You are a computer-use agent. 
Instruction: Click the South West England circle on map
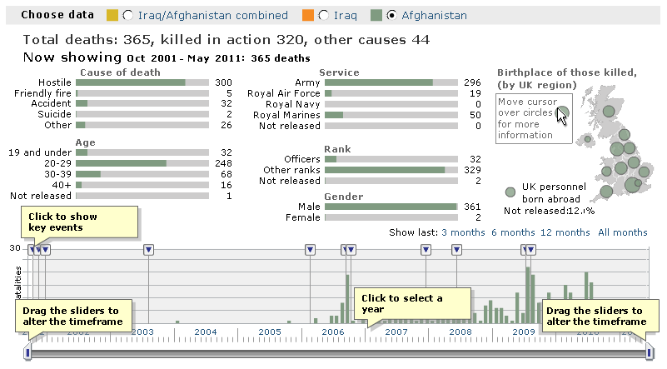click(x=606, y=191)
